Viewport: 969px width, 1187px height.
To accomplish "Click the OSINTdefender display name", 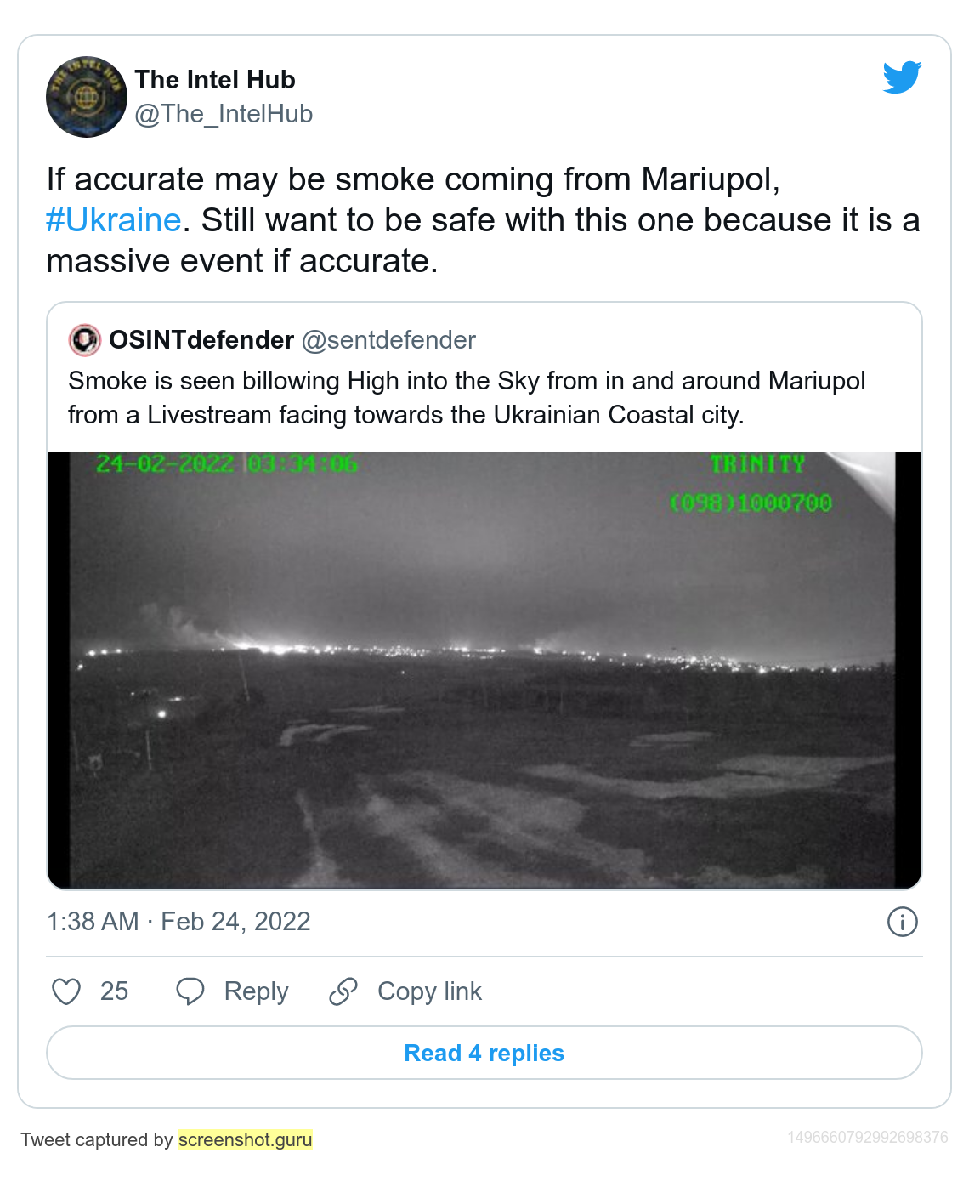I will click(201, 340).
